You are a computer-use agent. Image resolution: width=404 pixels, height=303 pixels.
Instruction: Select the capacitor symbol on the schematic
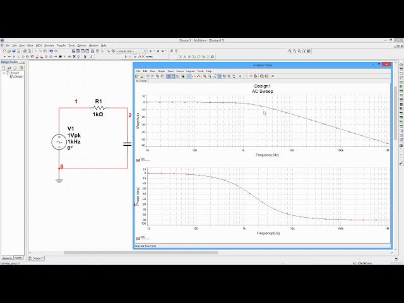tap(128, 144)
